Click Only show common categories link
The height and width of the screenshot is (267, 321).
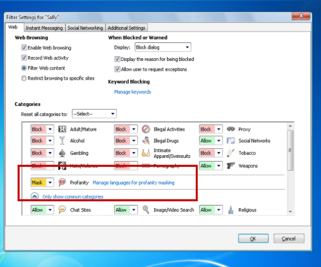pyautogui.click(x=73, y=196)
